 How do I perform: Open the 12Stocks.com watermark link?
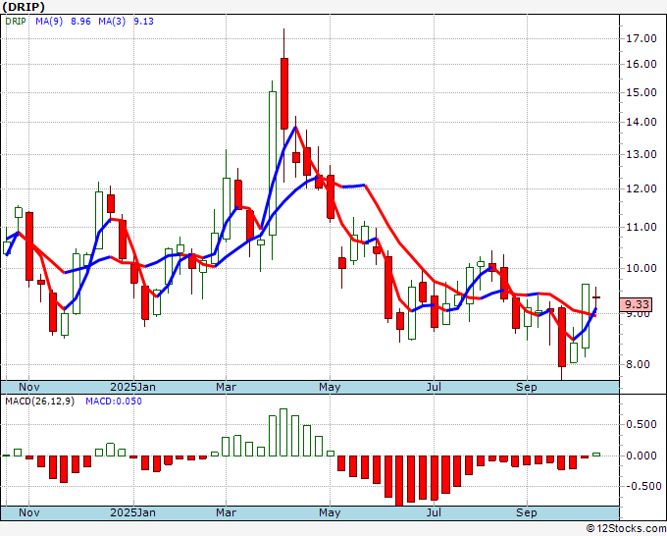click(623, 529)
